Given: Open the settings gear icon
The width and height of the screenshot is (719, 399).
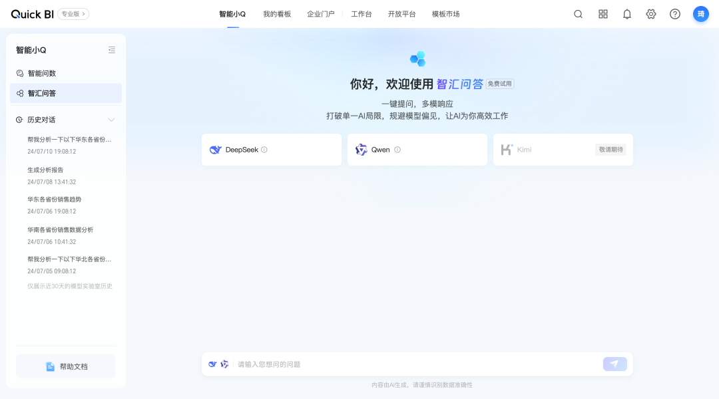Looking at the screenshot, I should (650, 14).
